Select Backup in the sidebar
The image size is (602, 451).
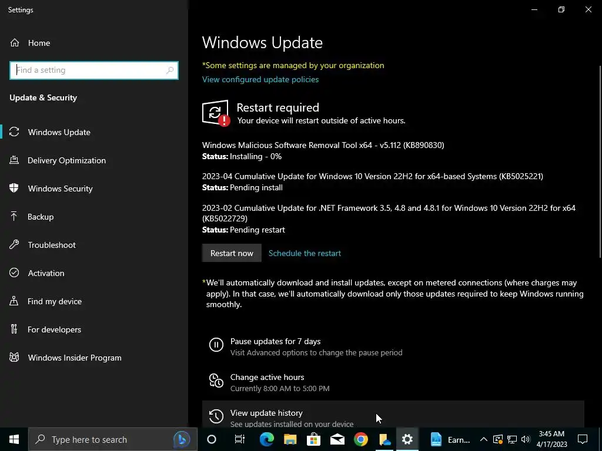pos(94,217)
